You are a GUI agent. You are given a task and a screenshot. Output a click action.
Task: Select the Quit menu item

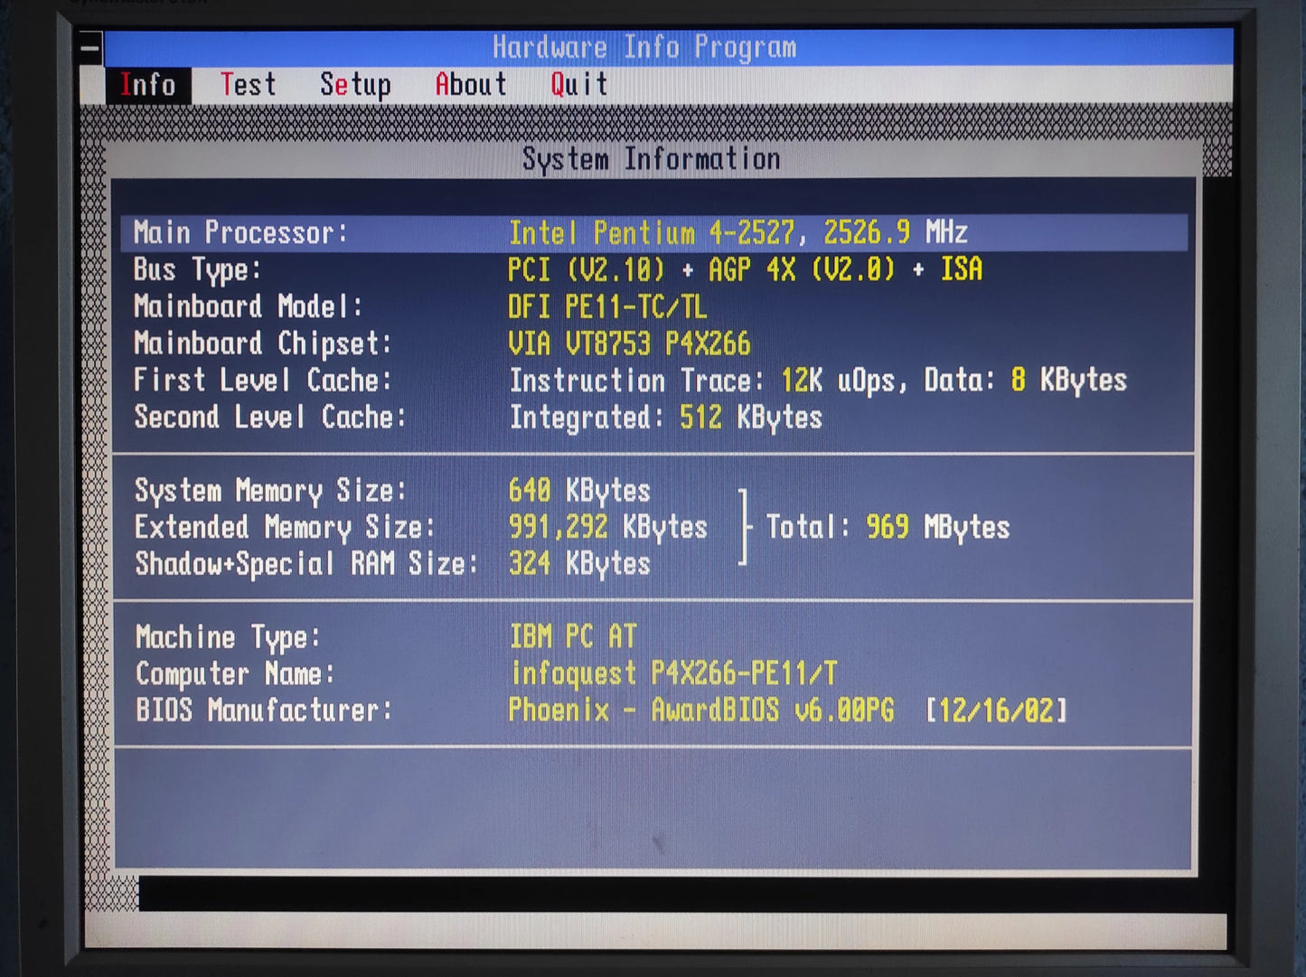579,85
